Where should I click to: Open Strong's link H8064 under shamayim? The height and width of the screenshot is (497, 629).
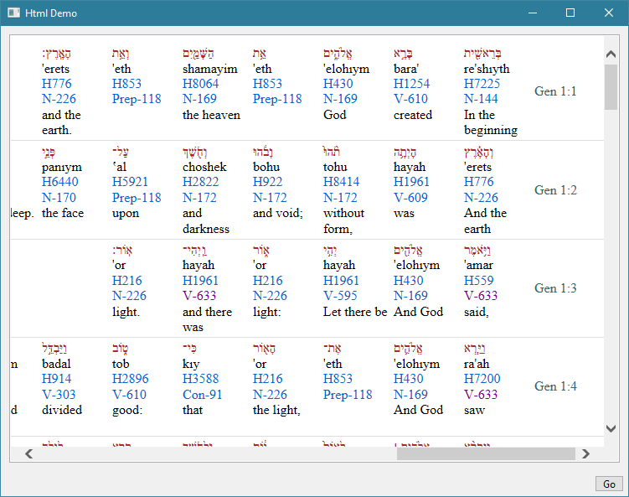[x=200, y=84]
